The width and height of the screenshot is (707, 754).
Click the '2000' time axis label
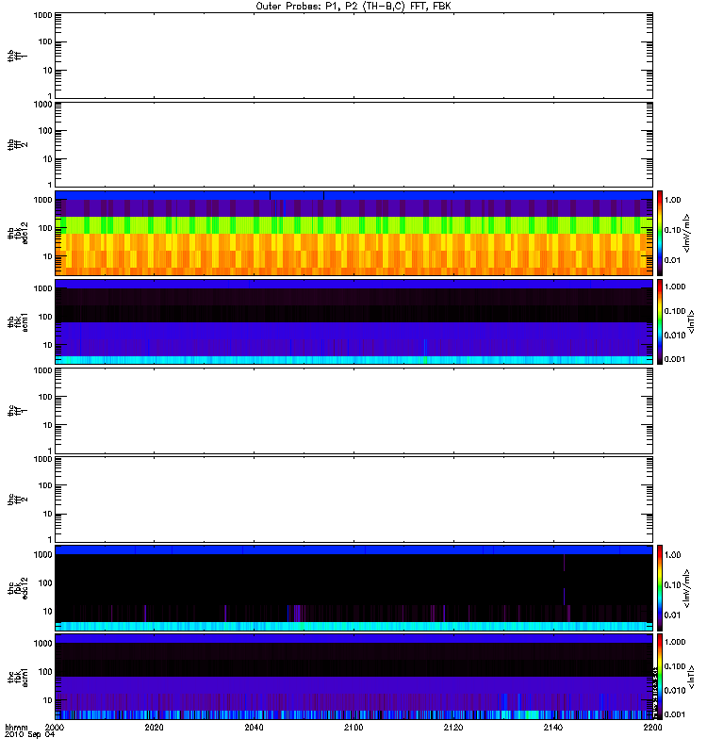pos(55,728)
